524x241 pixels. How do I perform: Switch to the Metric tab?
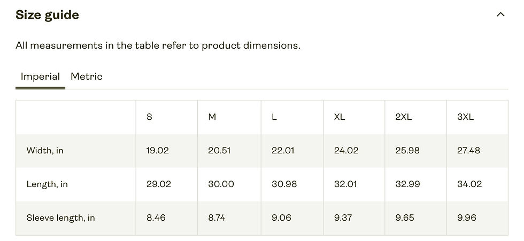(87, 76)
